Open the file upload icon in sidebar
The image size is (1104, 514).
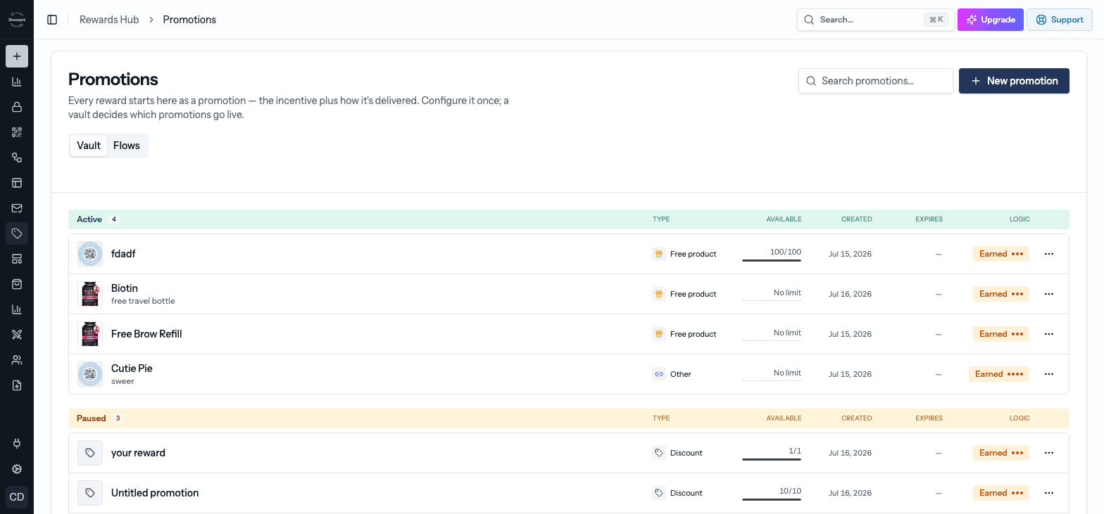pos(17,385)
